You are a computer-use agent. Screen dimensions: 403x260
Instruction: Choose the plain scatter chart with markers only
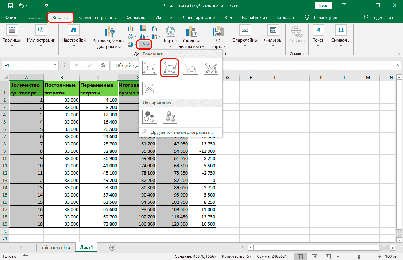[149, 68]
